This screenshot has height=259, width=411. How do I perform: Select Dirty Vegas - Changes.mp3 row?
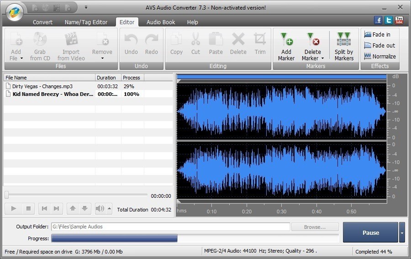tap(88, 86)
